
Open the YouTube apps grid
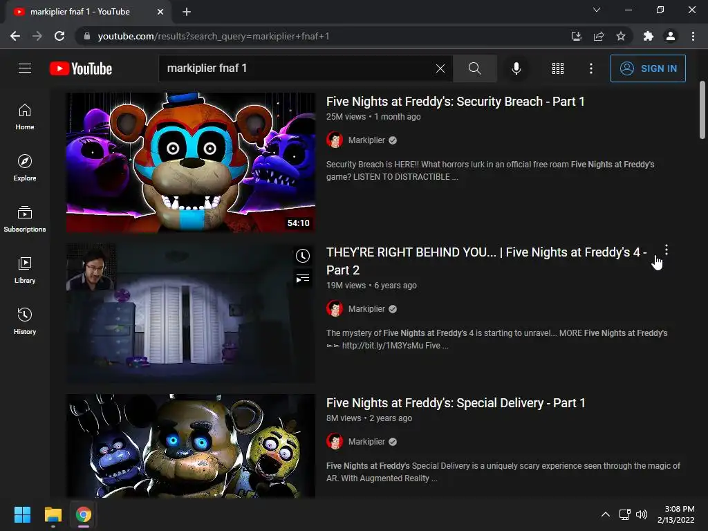click(558, 68)
